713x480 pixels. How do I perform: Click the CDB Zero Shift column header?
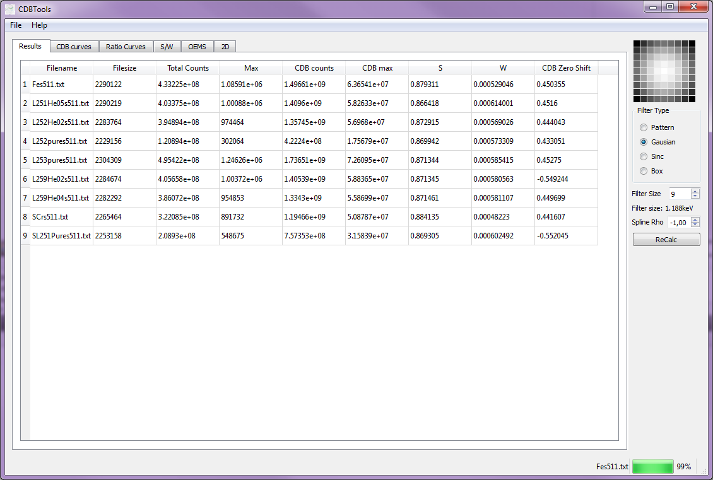point(566,67)
